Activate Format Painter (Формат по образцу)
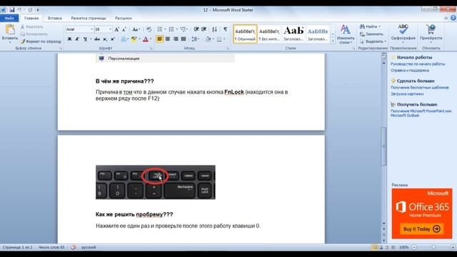 coord(41,41)
